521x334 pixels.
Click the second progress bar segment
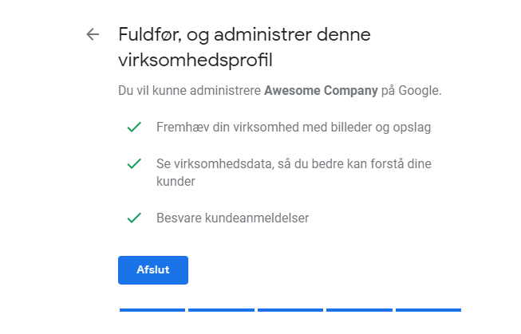(x=221, y=310)
